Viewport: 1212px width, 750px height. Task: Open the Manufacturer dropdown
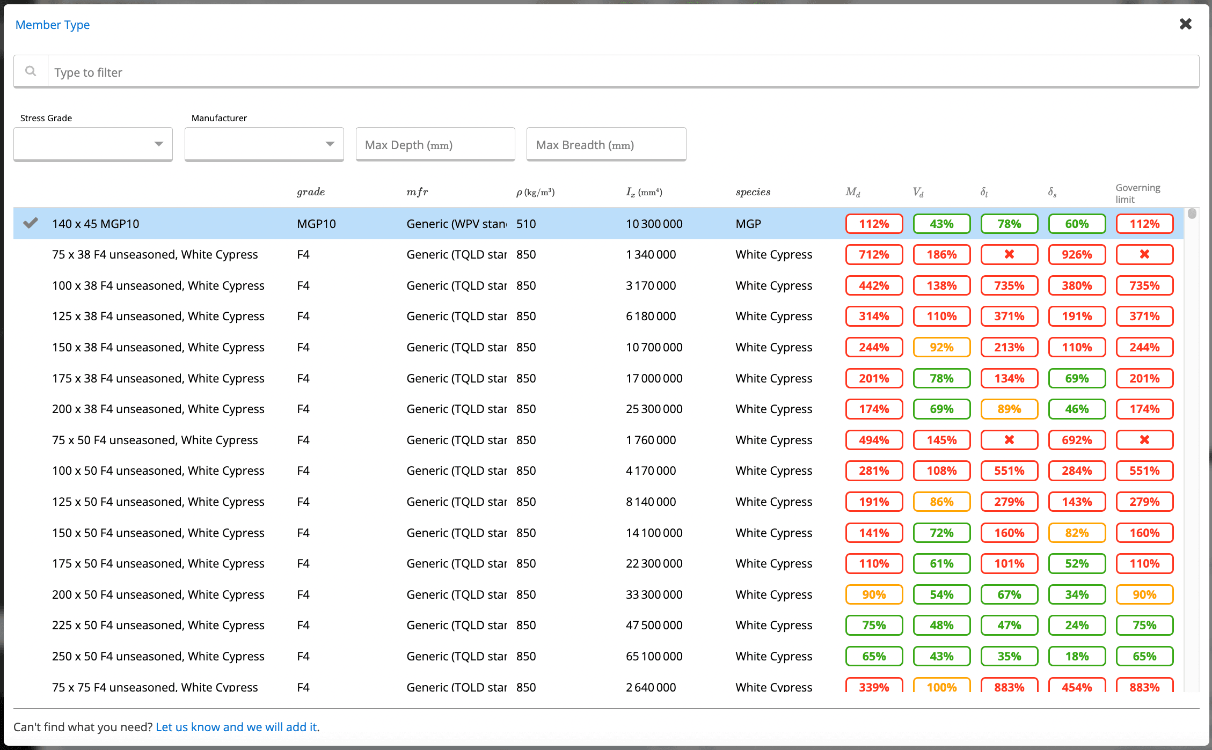tap(264, 144)
